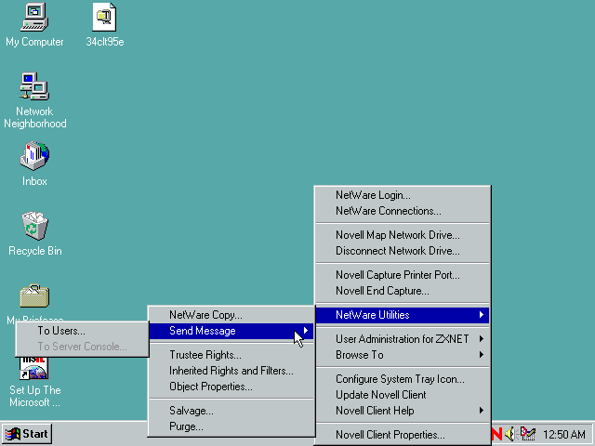Choose Salvage... from NetWare Utilities
The width and height of the screenshot is (595, 446).
pos(231,411)
